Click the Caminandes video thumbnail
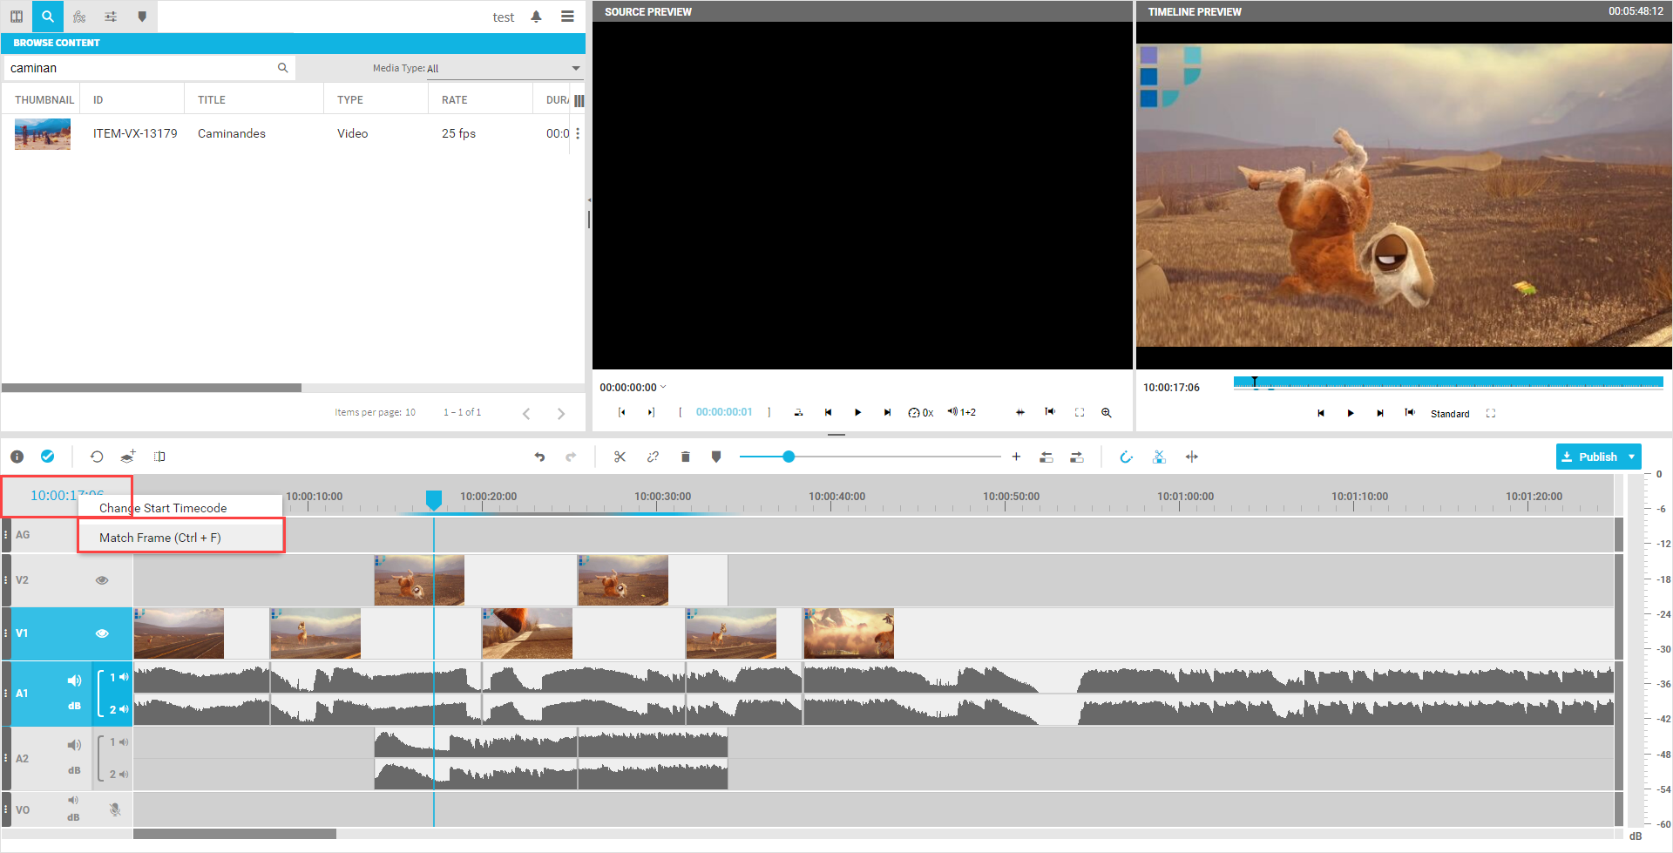1673x853 pixels. click(x=42, y=134)
